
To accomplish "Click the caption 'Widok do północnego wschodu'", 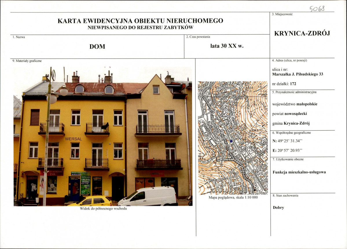I will [x=103, y=209].
